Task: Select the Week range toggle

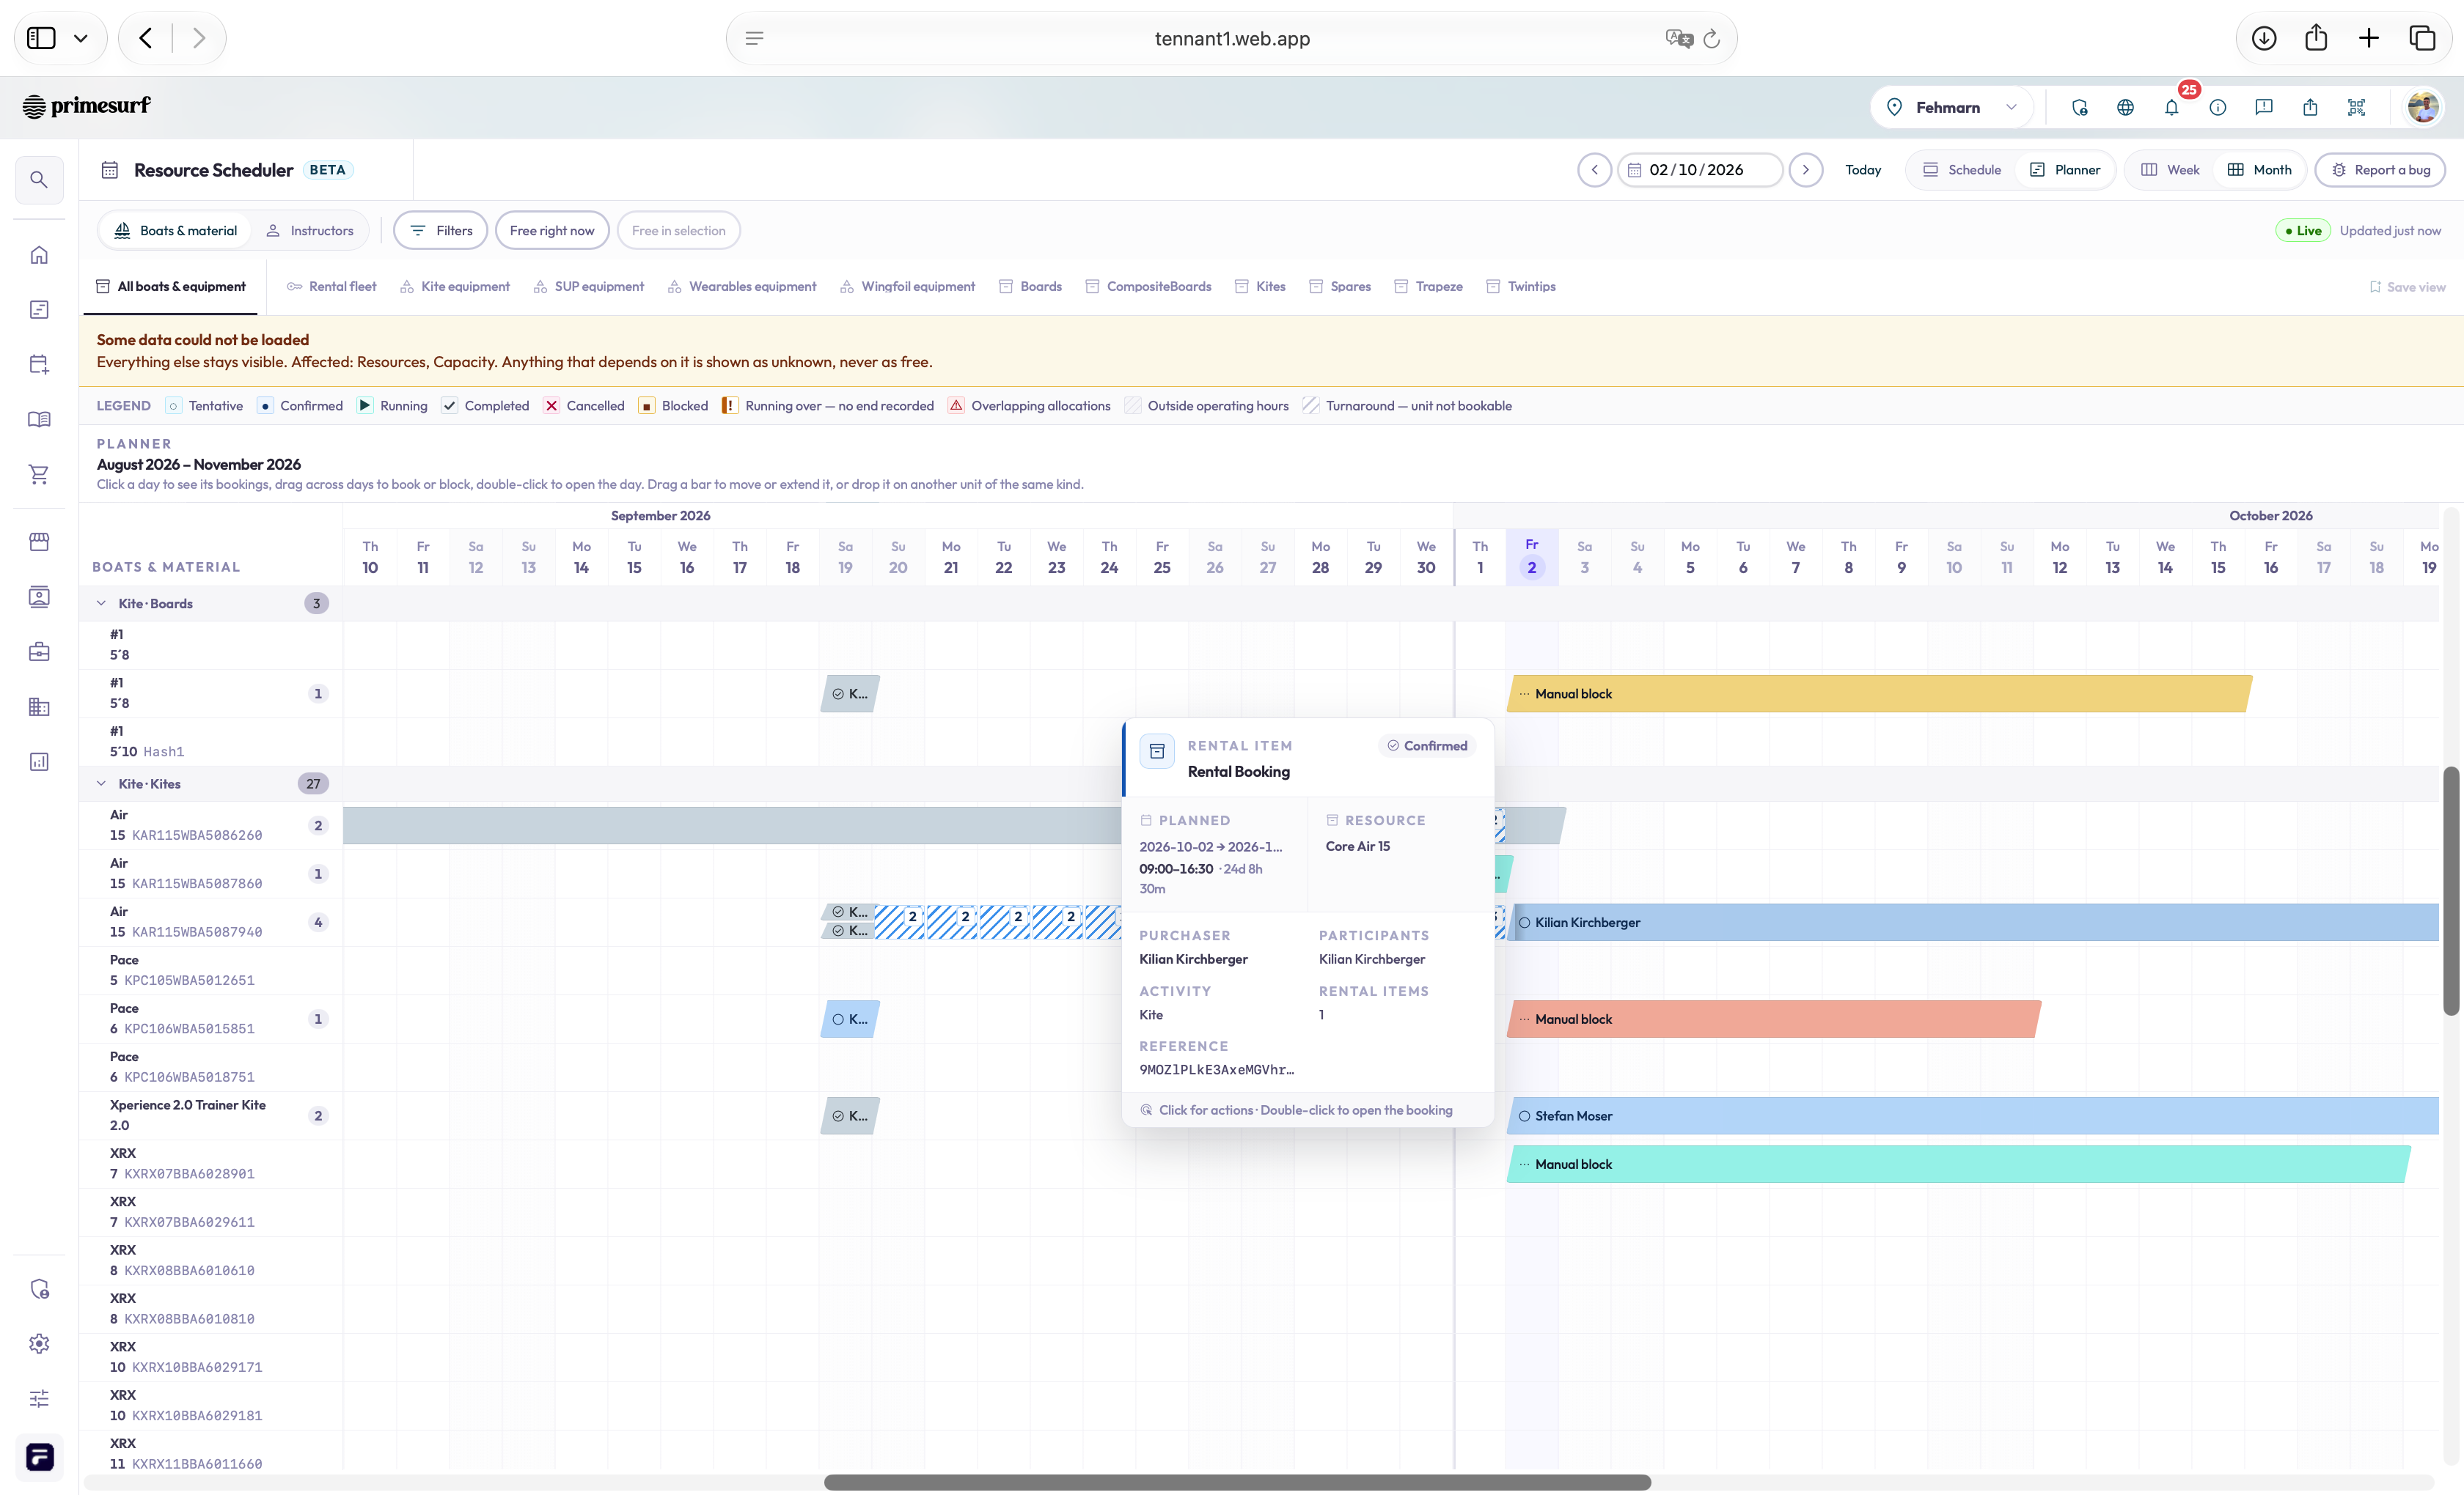Action: 2169,170
